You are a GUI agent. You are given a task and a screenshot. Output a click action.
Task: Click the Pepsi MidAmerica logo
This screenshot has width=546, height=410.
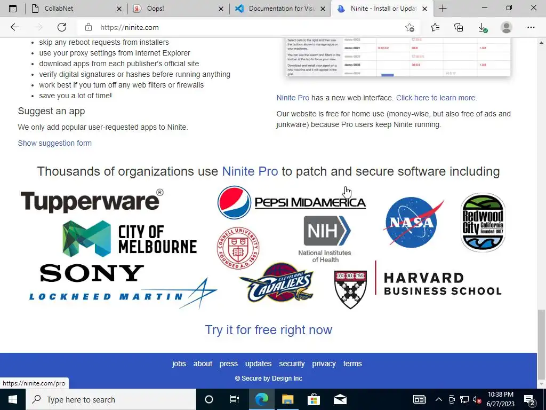tap(292, 202)
